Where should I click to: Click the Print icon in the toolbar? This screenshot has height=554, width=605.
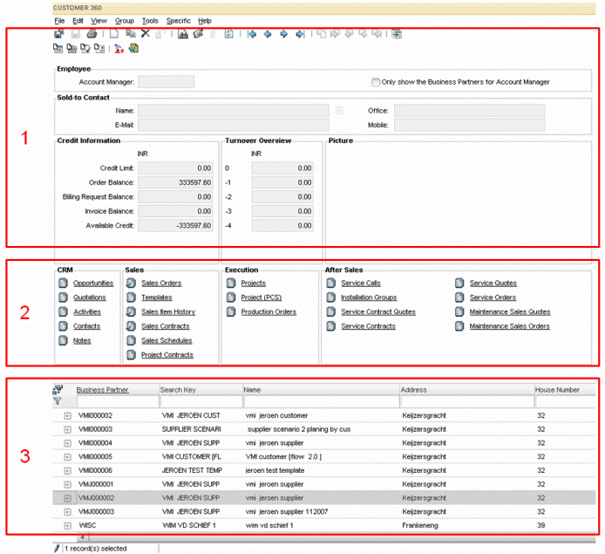coord(92,34)
